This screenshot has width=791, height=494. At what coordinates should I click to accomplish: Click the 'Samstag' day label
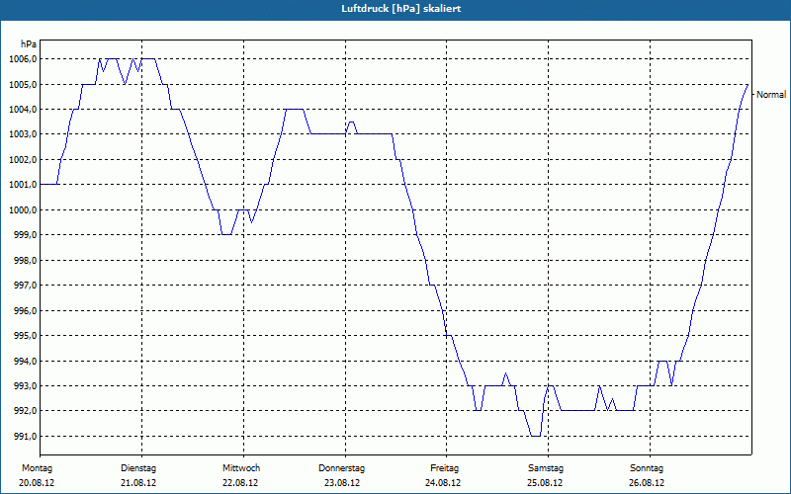[546, 468]
